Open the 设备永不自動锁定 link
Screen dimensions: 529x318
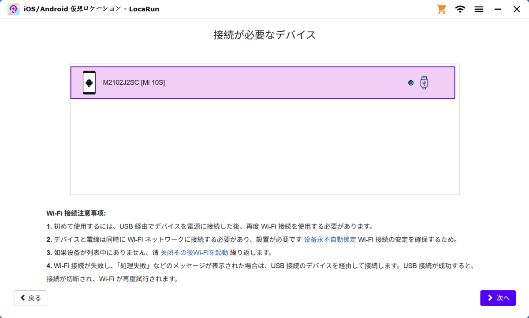point(330,240)
